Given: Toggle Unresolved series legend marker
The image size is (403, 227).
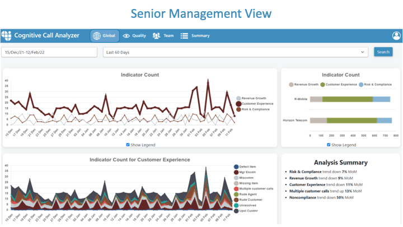Looking at the screenshot, I should tap(236, 205).
